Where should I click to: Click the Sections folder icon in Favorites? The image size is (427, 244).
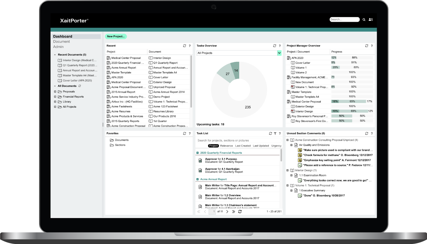(x=112, y=145)
